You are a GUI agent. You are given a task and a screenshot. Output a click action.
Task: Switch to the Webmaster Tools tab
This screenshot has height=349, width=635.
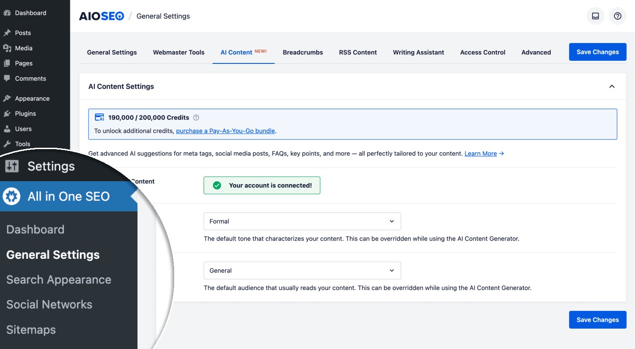pos(179,52)
